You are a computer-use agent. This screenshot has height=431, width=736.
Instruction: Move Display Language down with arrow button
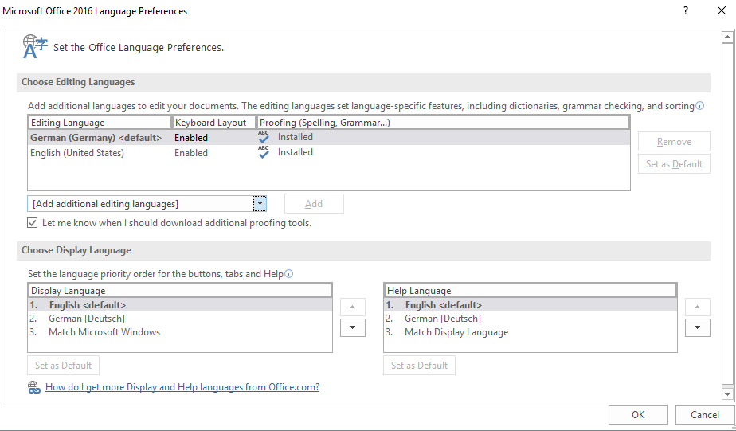(353, 327)
